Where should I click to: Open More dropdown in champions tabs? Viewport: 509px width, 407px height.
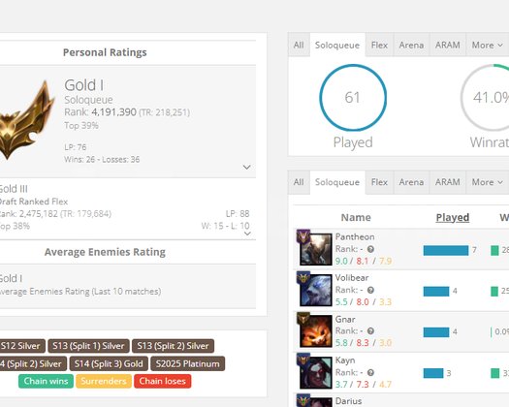point(488,182)
